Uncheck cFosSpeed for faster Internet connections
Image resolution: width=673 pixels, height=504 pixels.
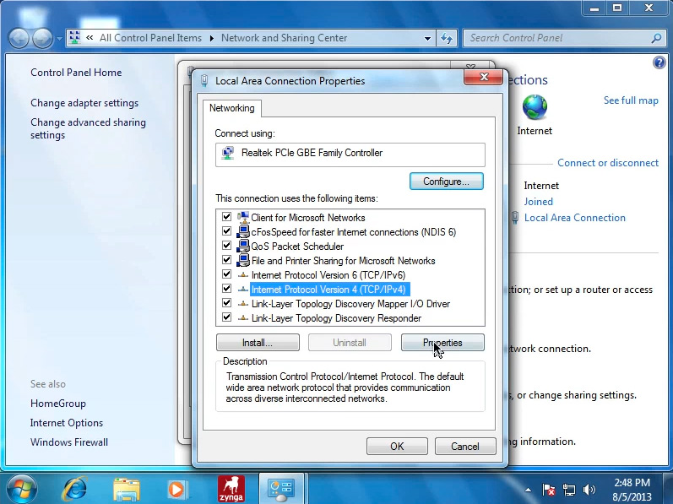click(226, 231)
